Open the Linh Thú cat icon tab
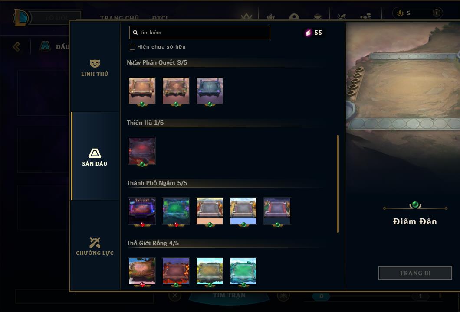This screenshot has width=460, height=312. click(95, 68)
